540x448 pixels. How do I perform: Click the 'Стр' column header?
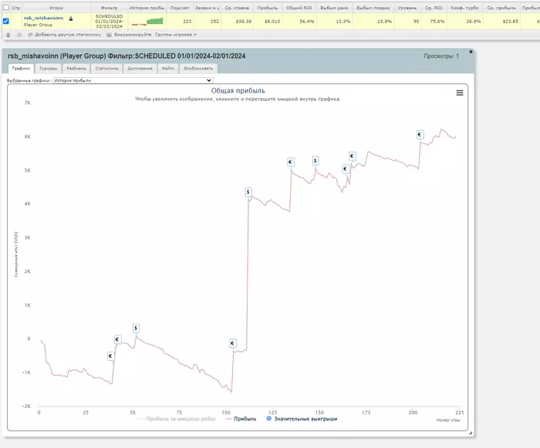point(16,8)
